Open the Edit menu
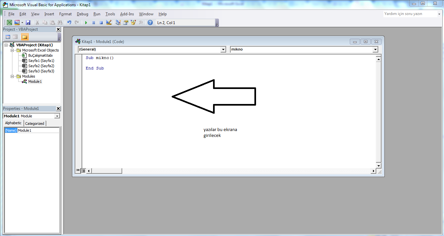The height and width of the screenshot is (236, 444). (23, 14)
